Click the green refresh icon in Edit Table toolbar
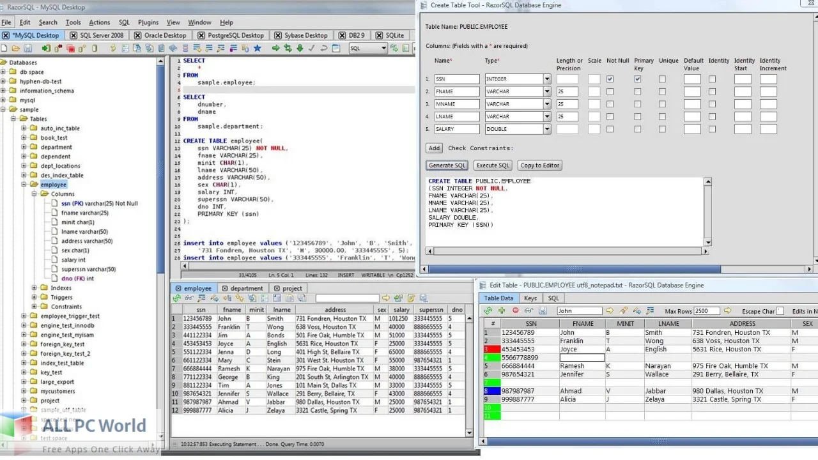Image resolution: width=818 pixels, height=460 pixels. [x=488, y=310]
